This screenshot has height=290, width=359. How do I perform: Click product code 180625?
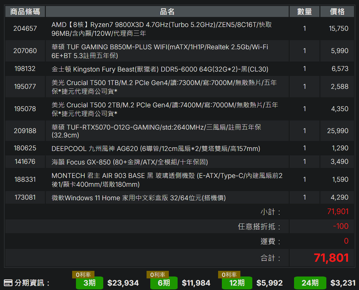pos(25,148)
